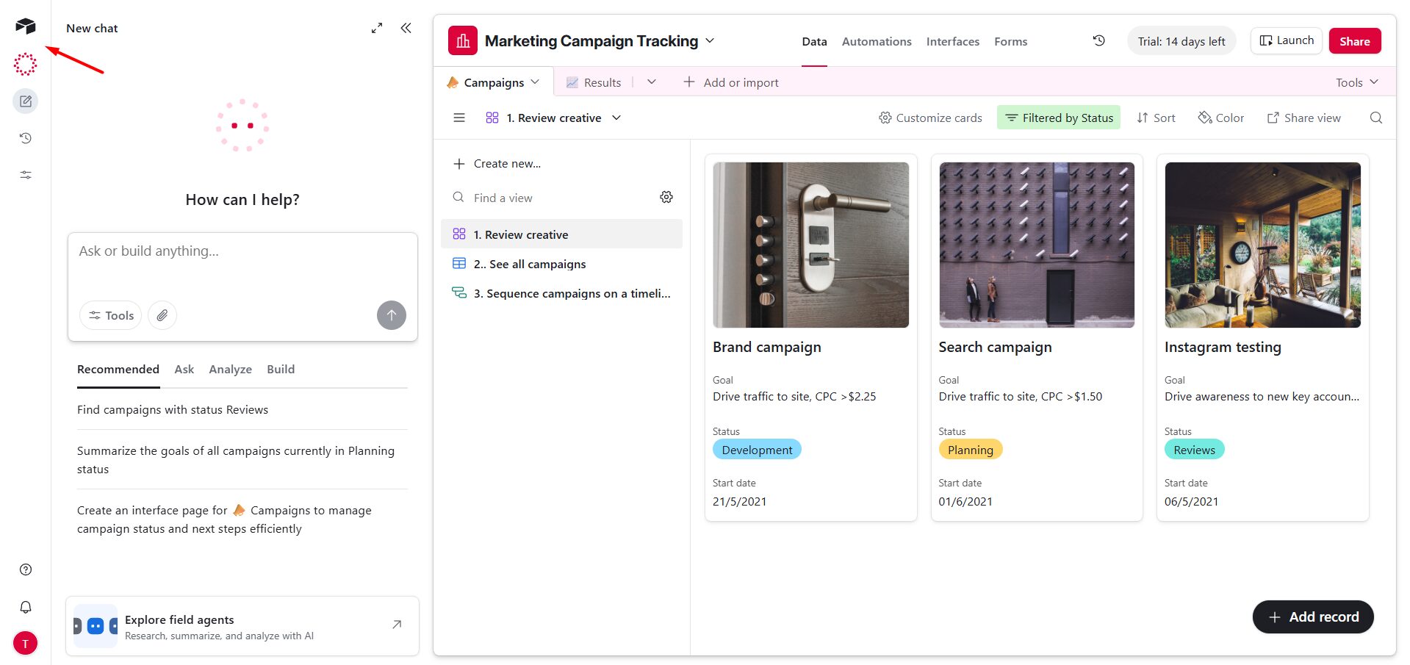Screen dimensions: 1410x665
Task: Start a new chat with compose icon
Action: (x=26, y=101)
